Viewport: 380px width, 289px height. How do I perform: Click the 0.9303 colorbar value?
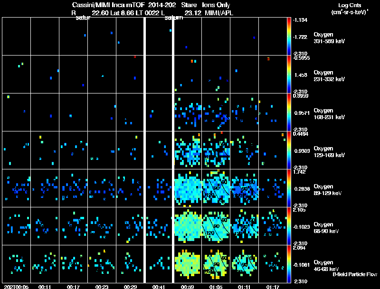point(302,151)
